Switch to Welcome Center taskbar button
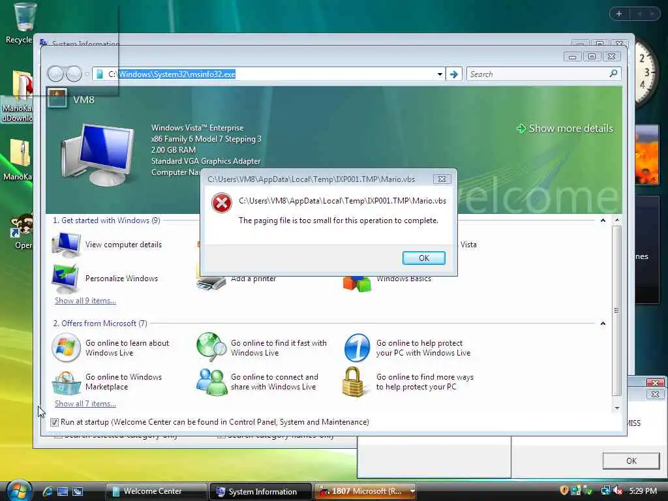The image size is (668, 501). [x=156, y=491]
